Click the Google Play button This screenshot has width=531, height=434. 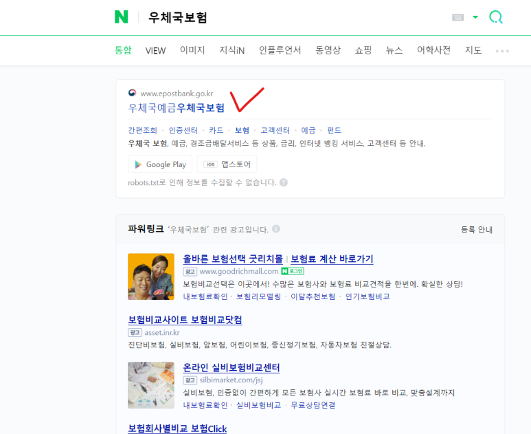coord(160,164)
